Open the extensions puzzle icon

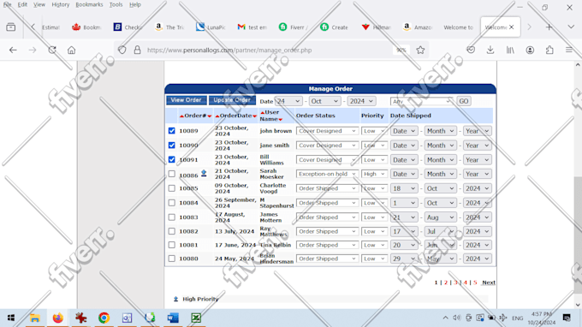(549, 51)
